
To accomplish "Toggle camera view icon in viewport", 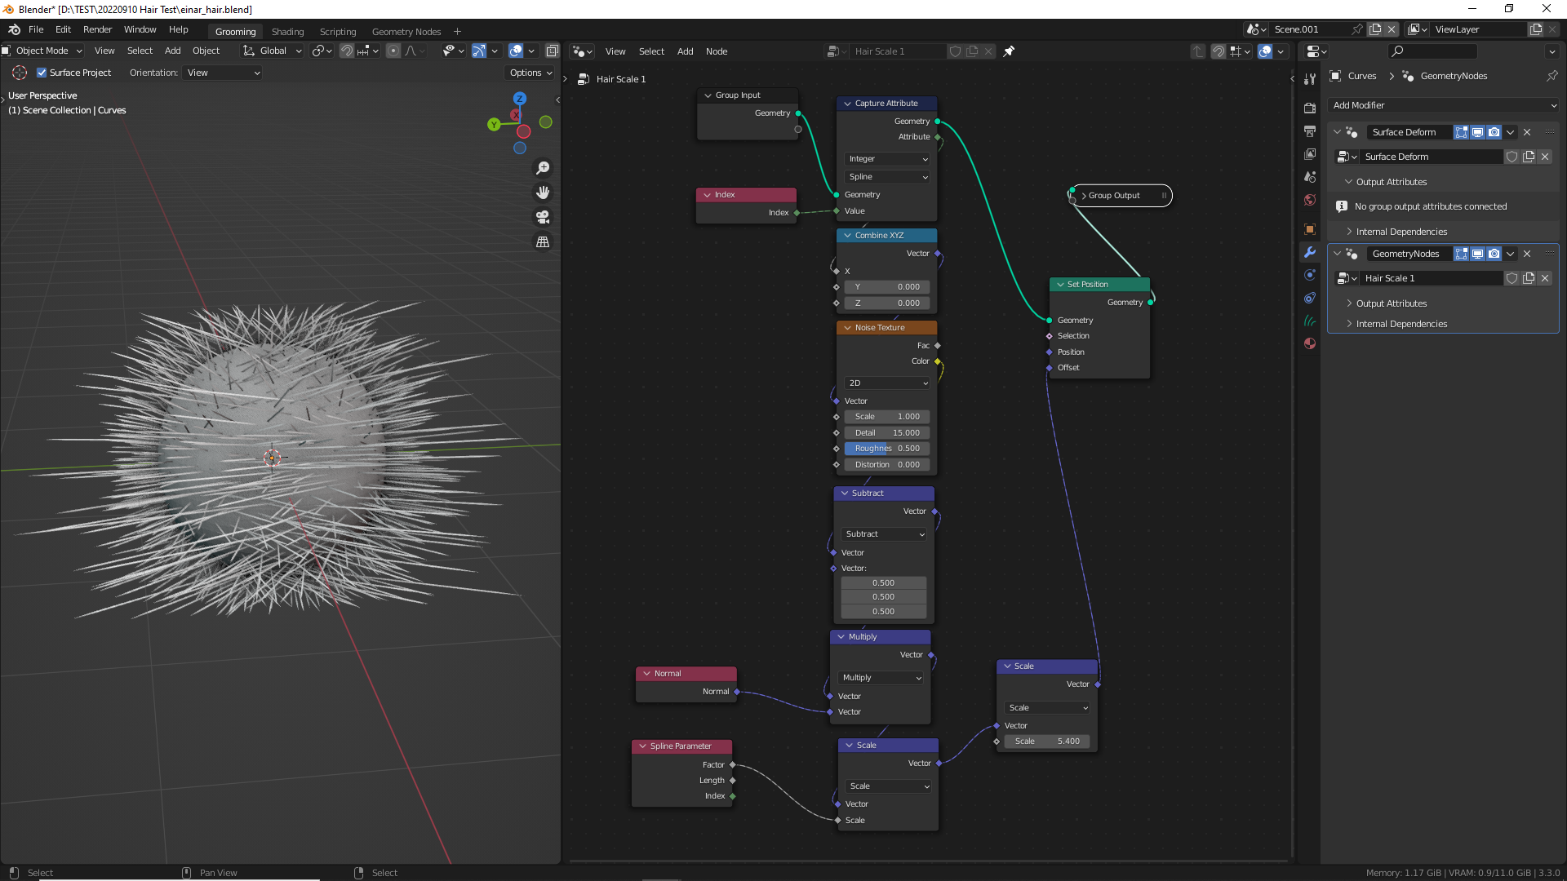I will [543, 217].
